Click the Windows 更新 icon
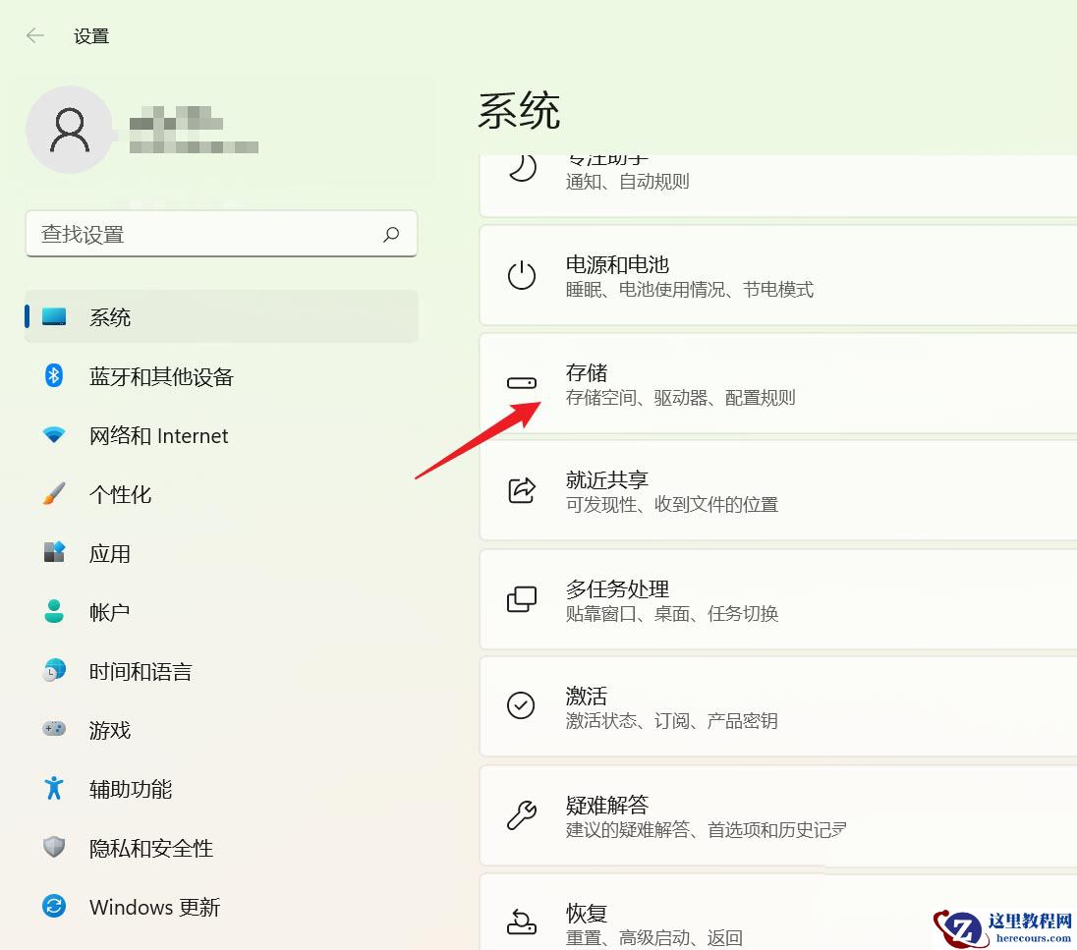The height and width of the screenshot is (950, 1077). (52, 907)
